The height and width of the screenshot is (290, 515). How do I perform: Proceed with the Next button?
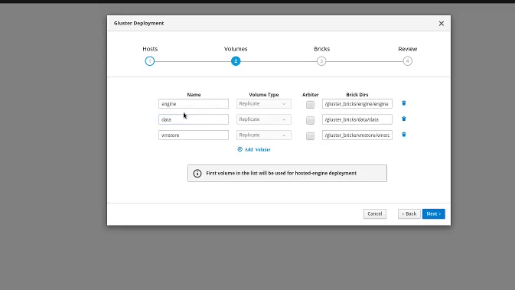tap(434, 213)
